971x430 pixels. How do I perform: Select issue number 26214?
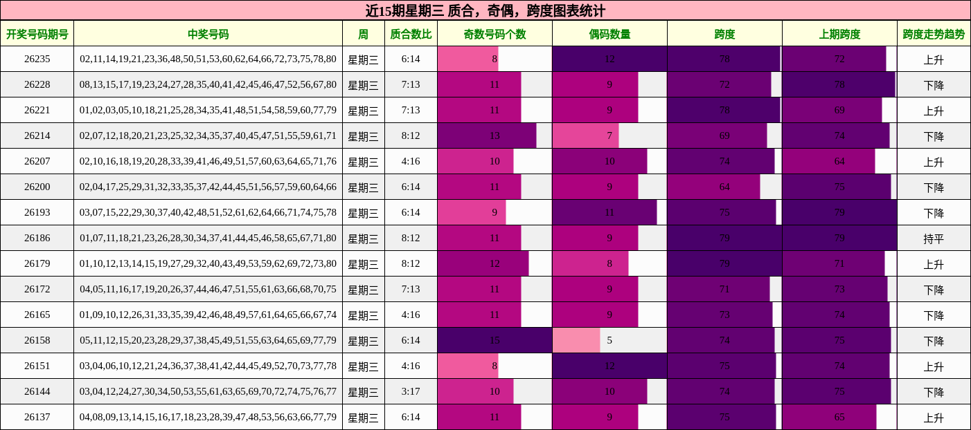point(37,135)
